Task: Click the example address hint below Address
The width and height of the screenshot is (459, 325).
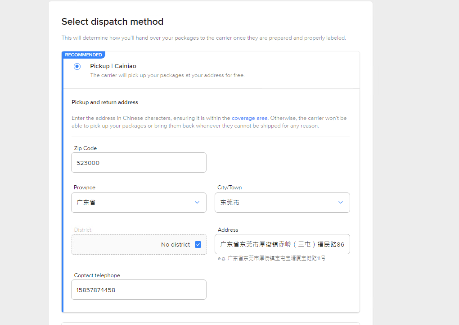Action: [271, 258]
